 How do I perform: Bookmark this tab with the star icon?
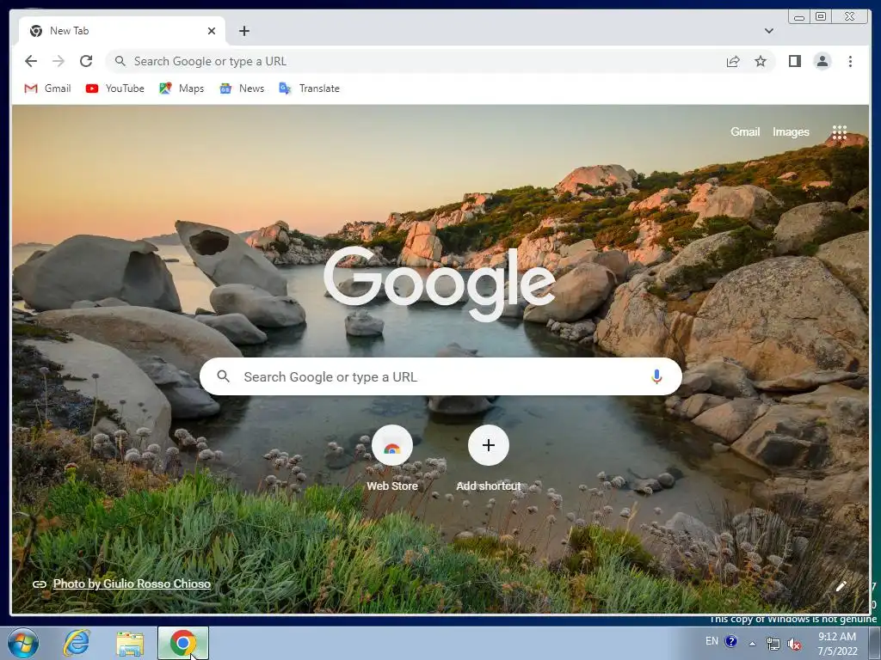pos(761,61)
